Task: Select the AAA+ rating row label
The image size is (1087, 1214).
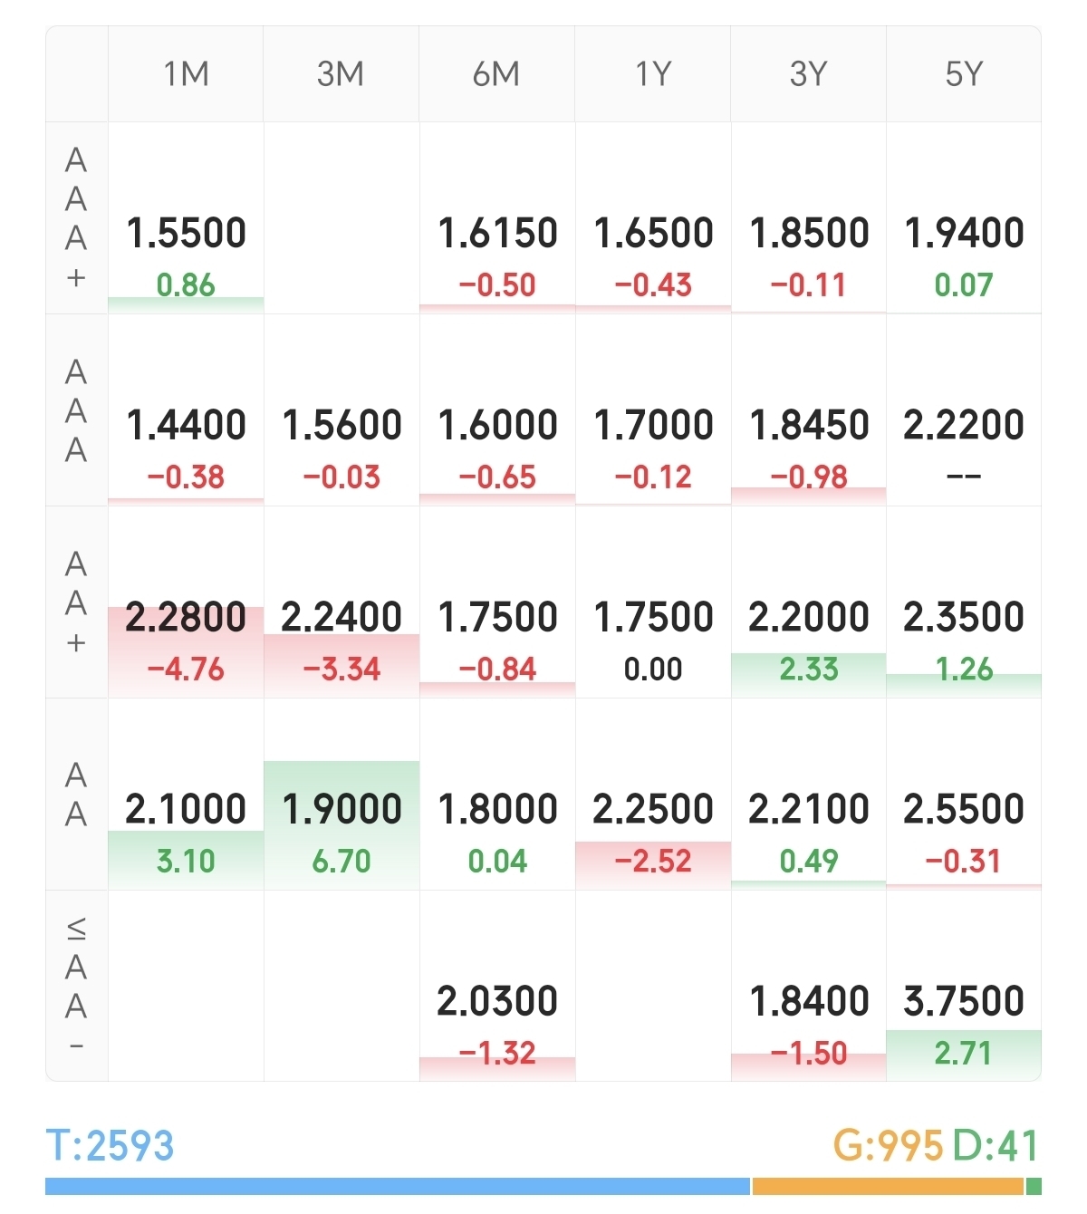Action: [x=76, y=217]
